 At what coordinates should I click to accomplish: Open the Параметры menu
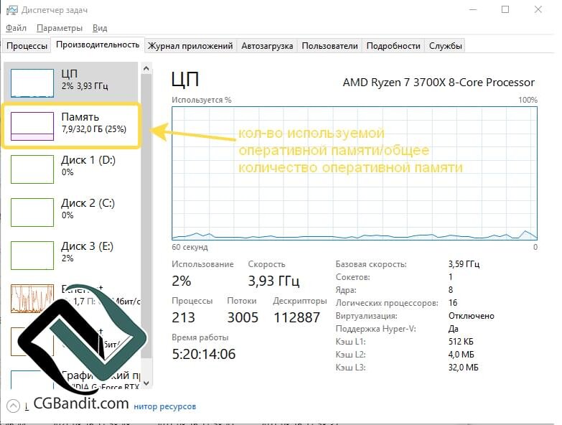click(x=60, y=28)
